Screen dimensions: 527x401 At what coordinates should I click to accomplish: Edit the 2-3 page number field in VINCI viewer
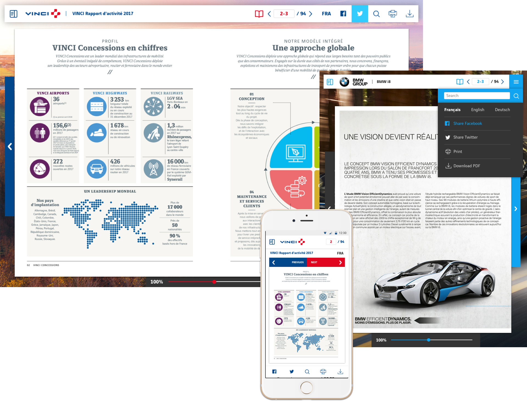pos(284,14)
